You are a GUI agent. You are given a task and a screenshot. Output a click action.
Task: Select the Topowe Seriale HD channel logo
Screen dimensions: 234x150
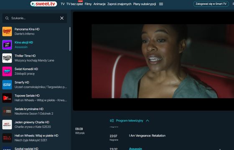[7, 98]
